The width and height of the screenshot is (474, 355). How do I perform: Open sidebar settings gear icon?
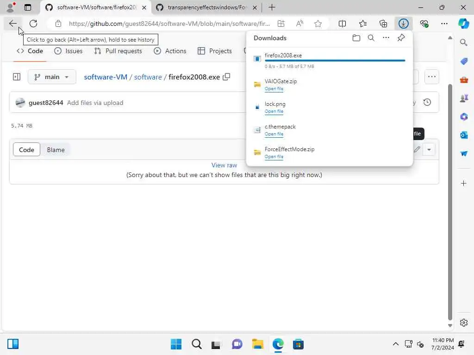tap(464, 323)
